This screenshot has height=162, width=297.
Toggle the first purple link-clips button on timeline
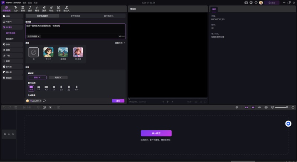[x=247, y=107]
